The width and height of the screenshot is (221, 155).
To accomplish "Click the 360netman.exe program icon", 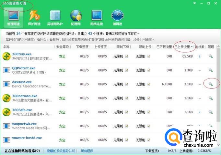I will point(6,98).
